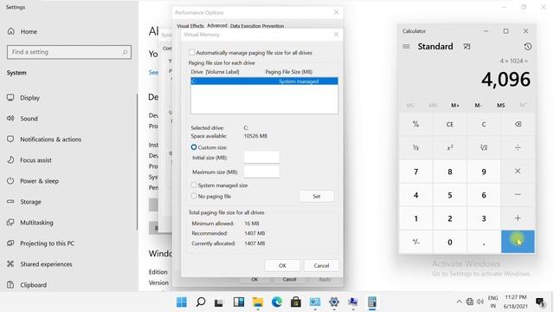
Task: Click the Settings gear taskbar icon
Action: pyautogui.click(x=334, y=302)
